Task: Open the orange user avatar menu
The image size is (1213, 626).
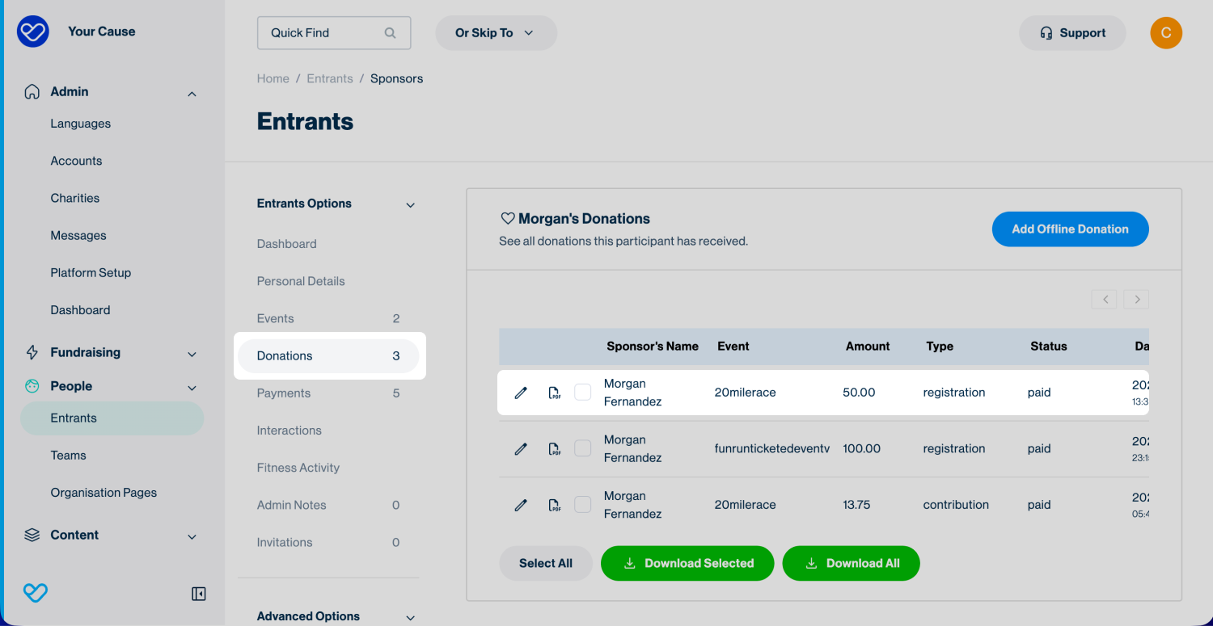Action: 1165,33
